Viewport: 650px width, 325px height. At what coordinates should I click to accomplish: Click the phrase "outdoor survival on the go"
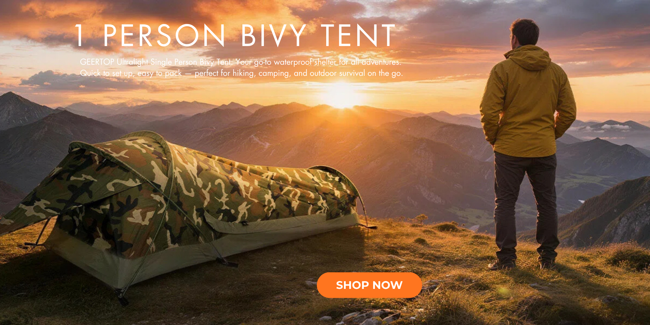click(x=356, y=73)
